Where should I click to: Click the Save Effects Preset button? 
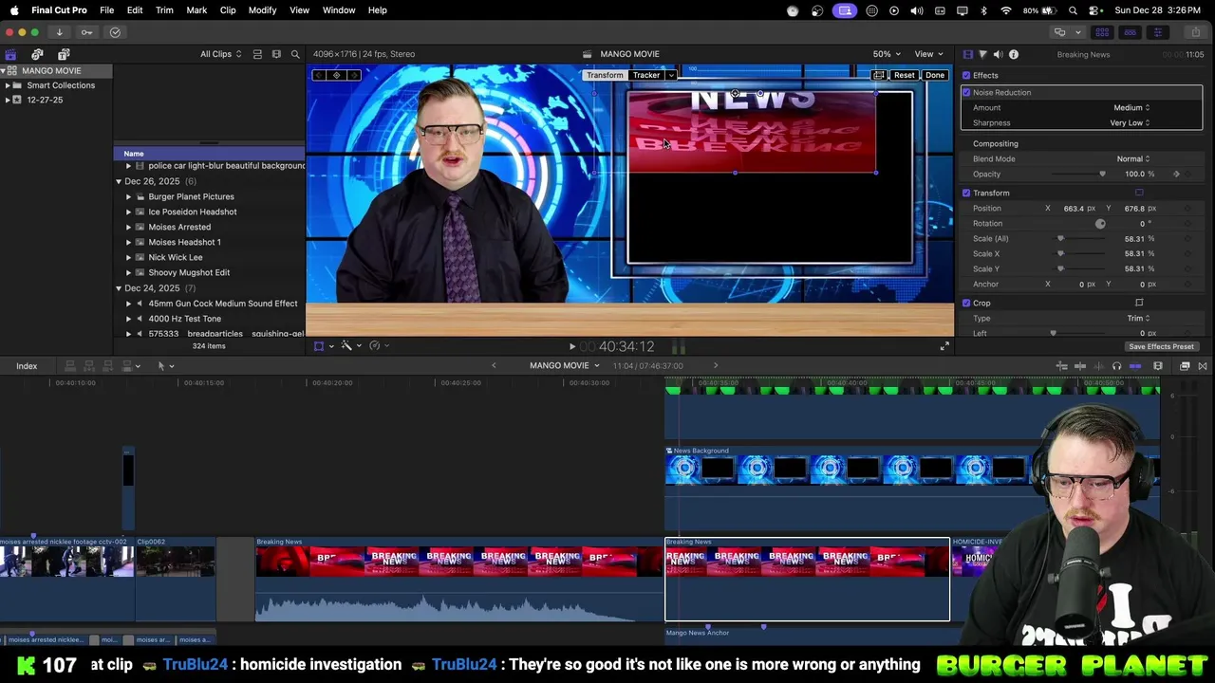tap(1161, 346)
